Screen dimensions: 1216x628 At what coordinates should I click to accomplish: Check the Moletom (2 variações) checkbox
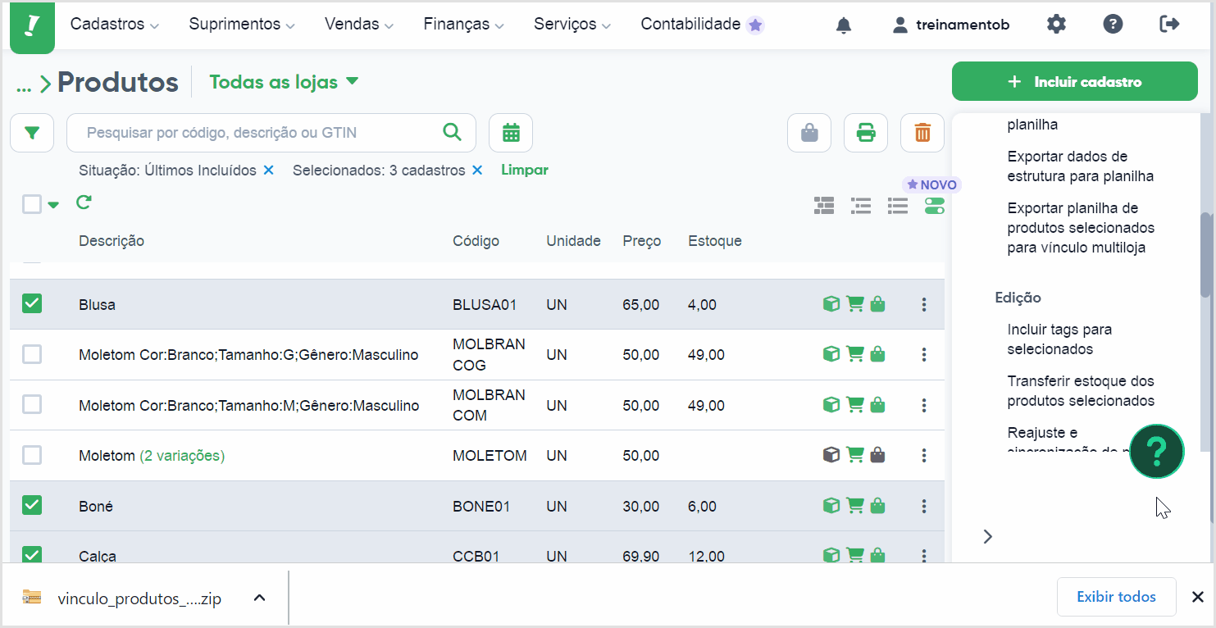point(32,455)
